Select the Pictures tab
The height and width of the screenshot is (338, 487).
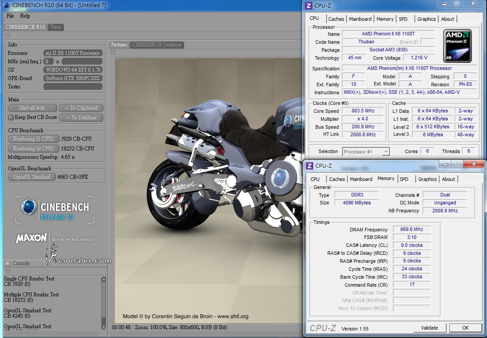tap(119, 45)
